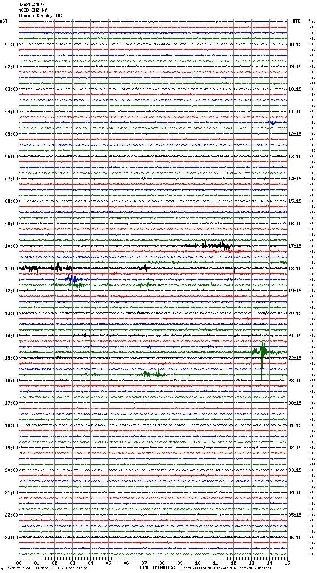
Task: Click the "18:00" MST time label
Action: click(12, 425)
